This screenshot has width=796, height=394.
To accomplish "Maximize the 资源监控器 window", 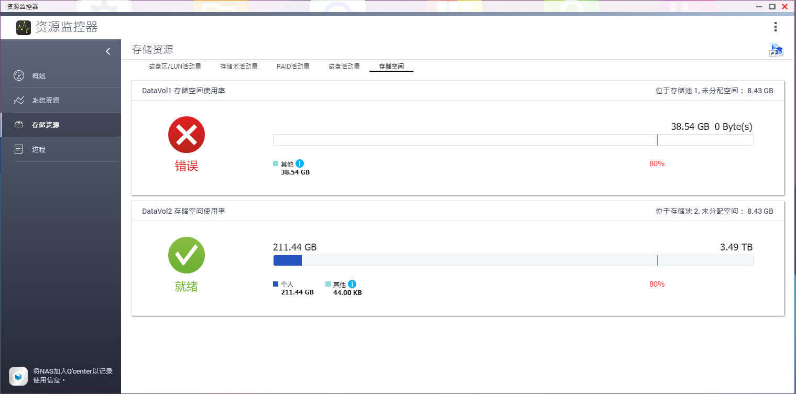I will click(772, 6).
